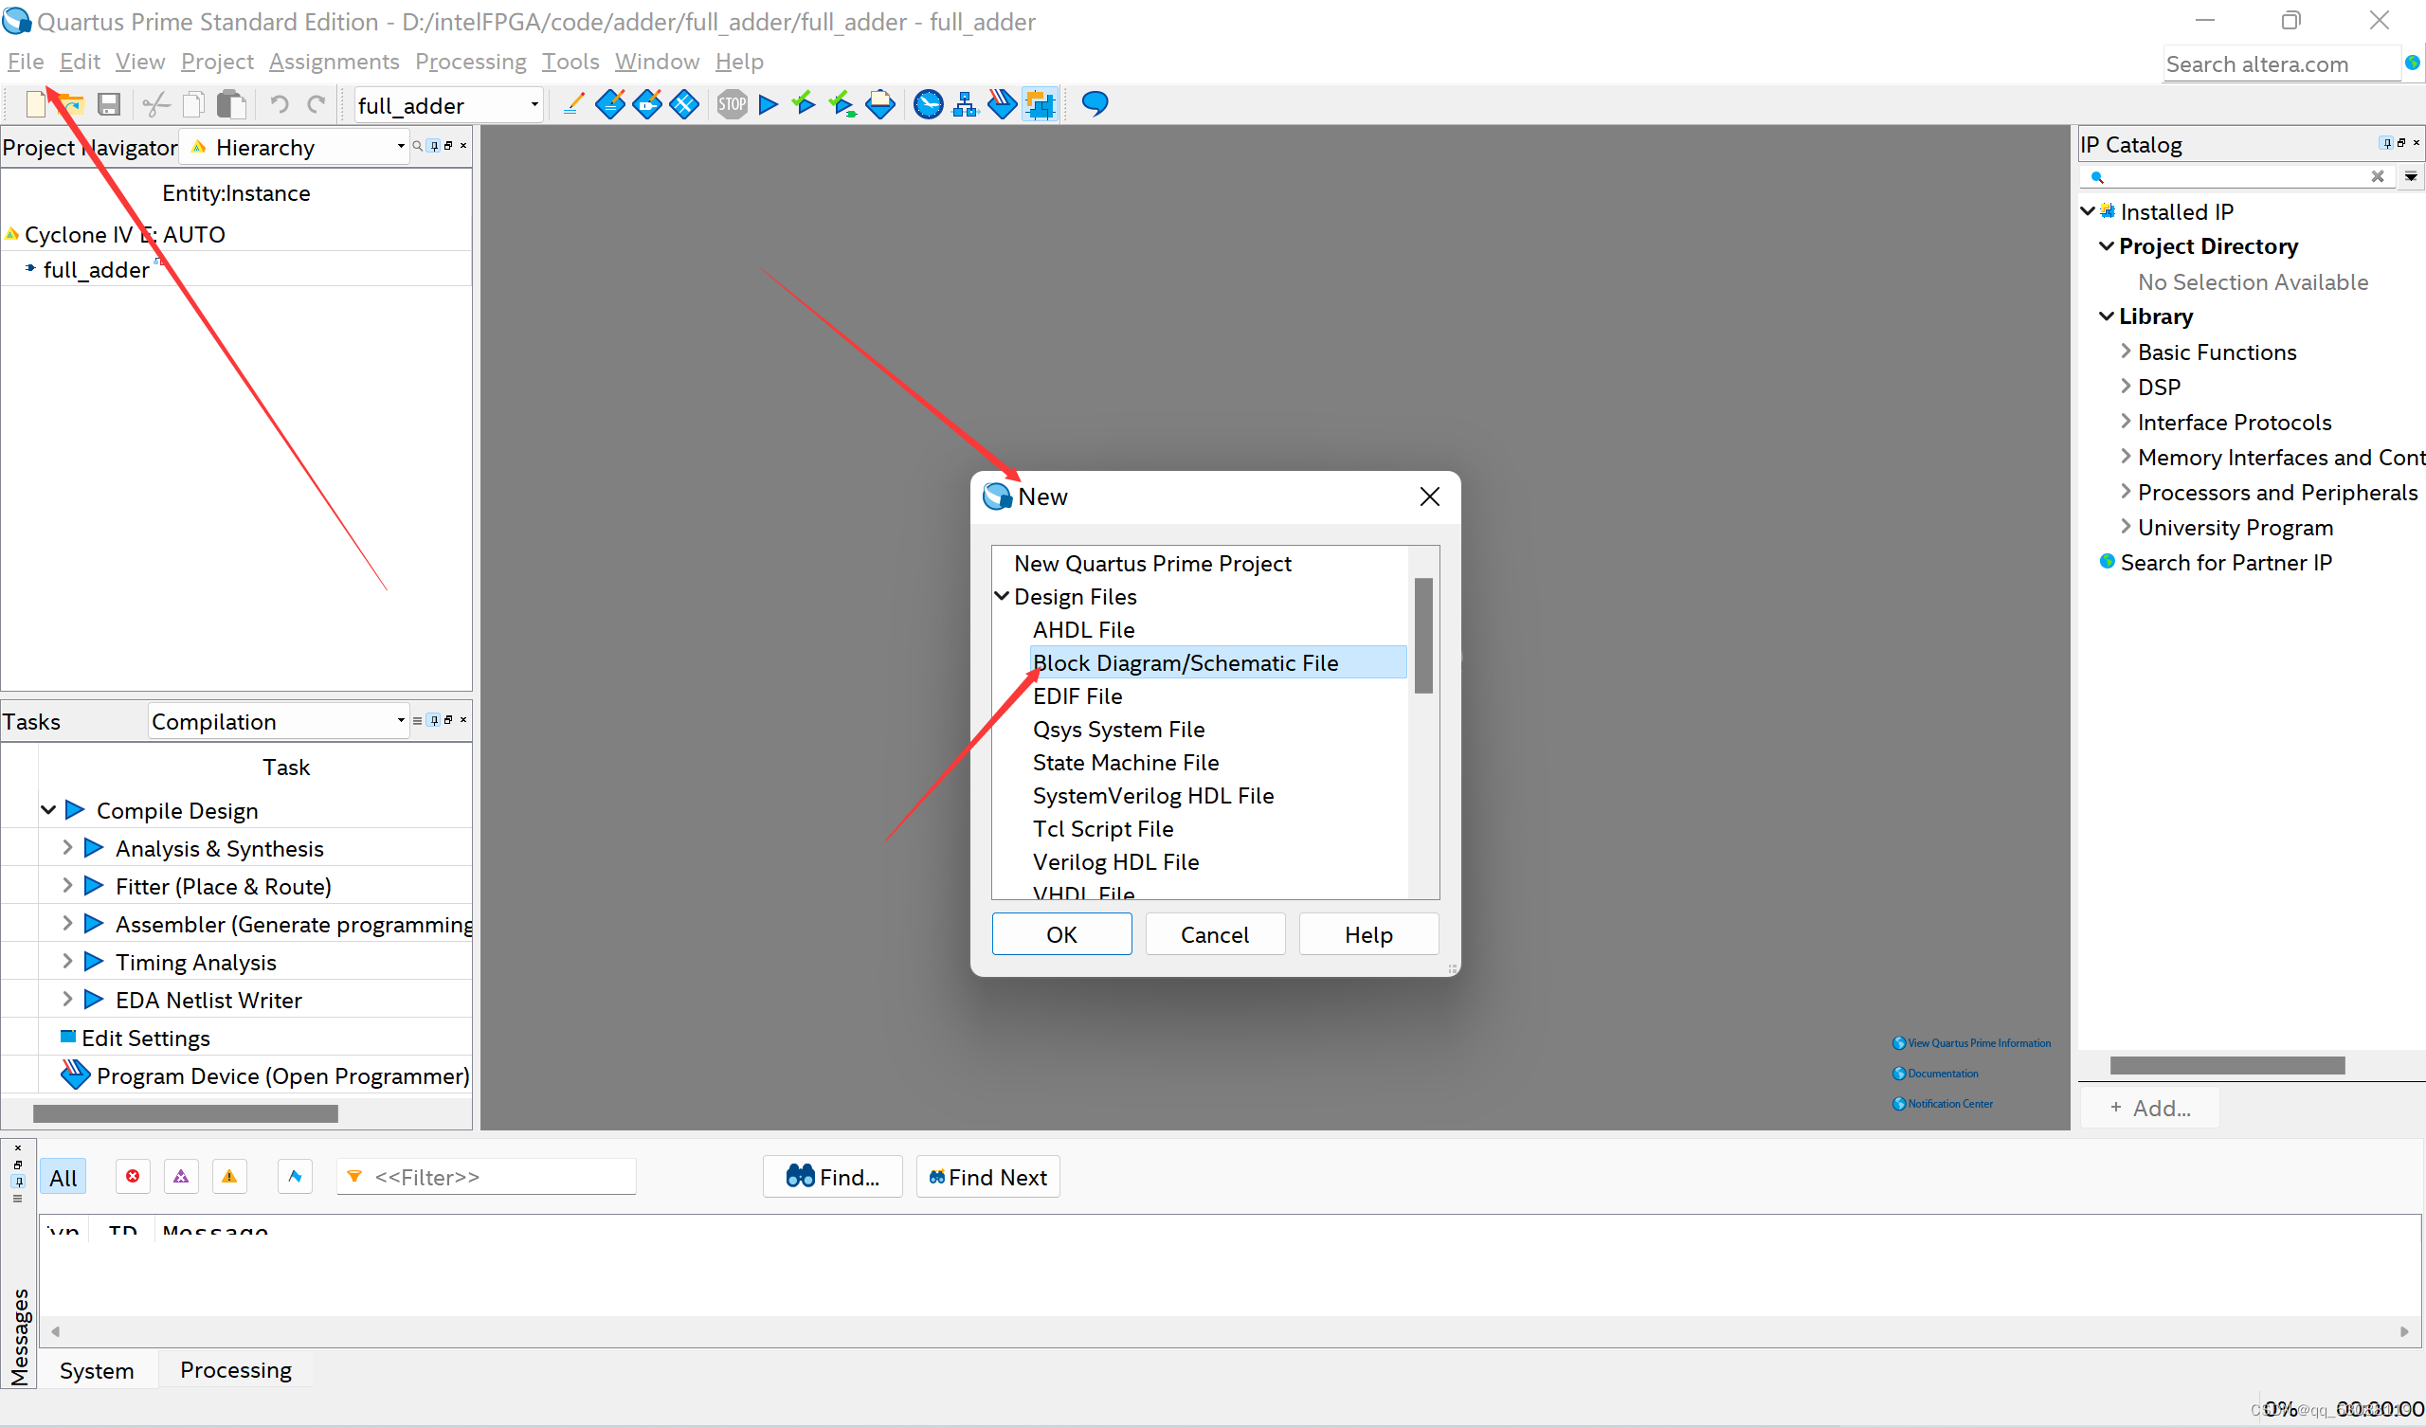Screen dimensions: 2426x1427
Task: Open the Programmer toolbar icon
Action: 1002,104
